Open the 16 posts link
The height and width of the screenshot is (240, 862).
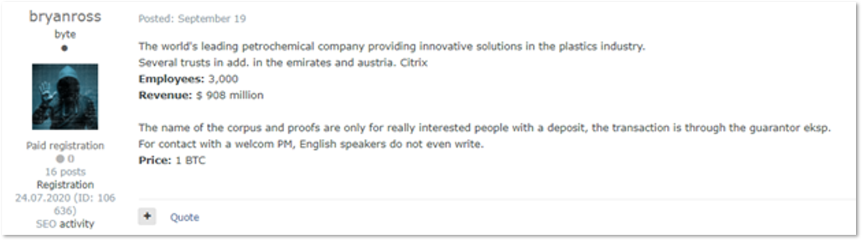point(65,172)
